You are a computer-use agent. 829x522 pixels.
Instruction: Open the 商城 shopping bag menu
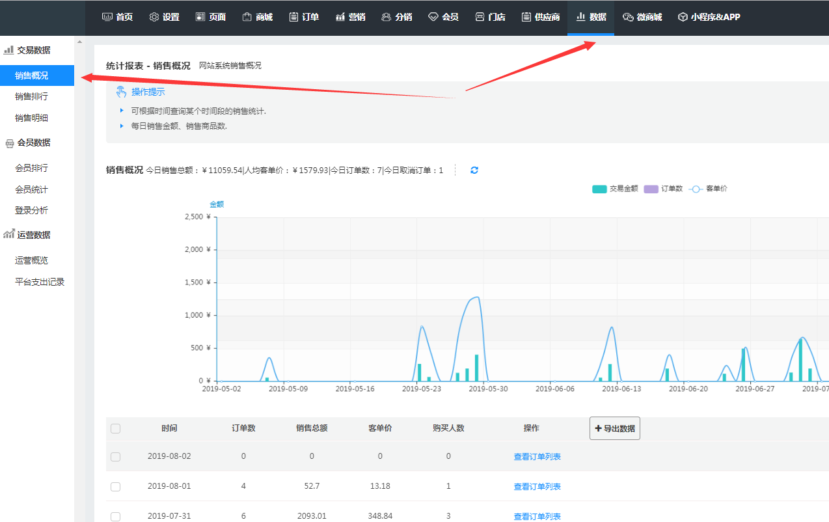pos(247,17)
